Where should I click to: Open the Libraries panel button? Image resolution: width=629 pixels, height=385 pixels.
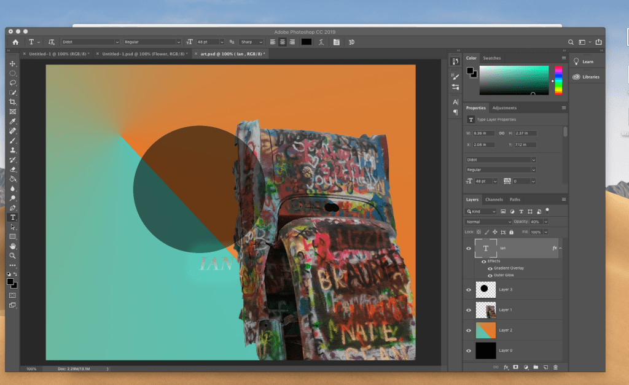click(587, 77)
